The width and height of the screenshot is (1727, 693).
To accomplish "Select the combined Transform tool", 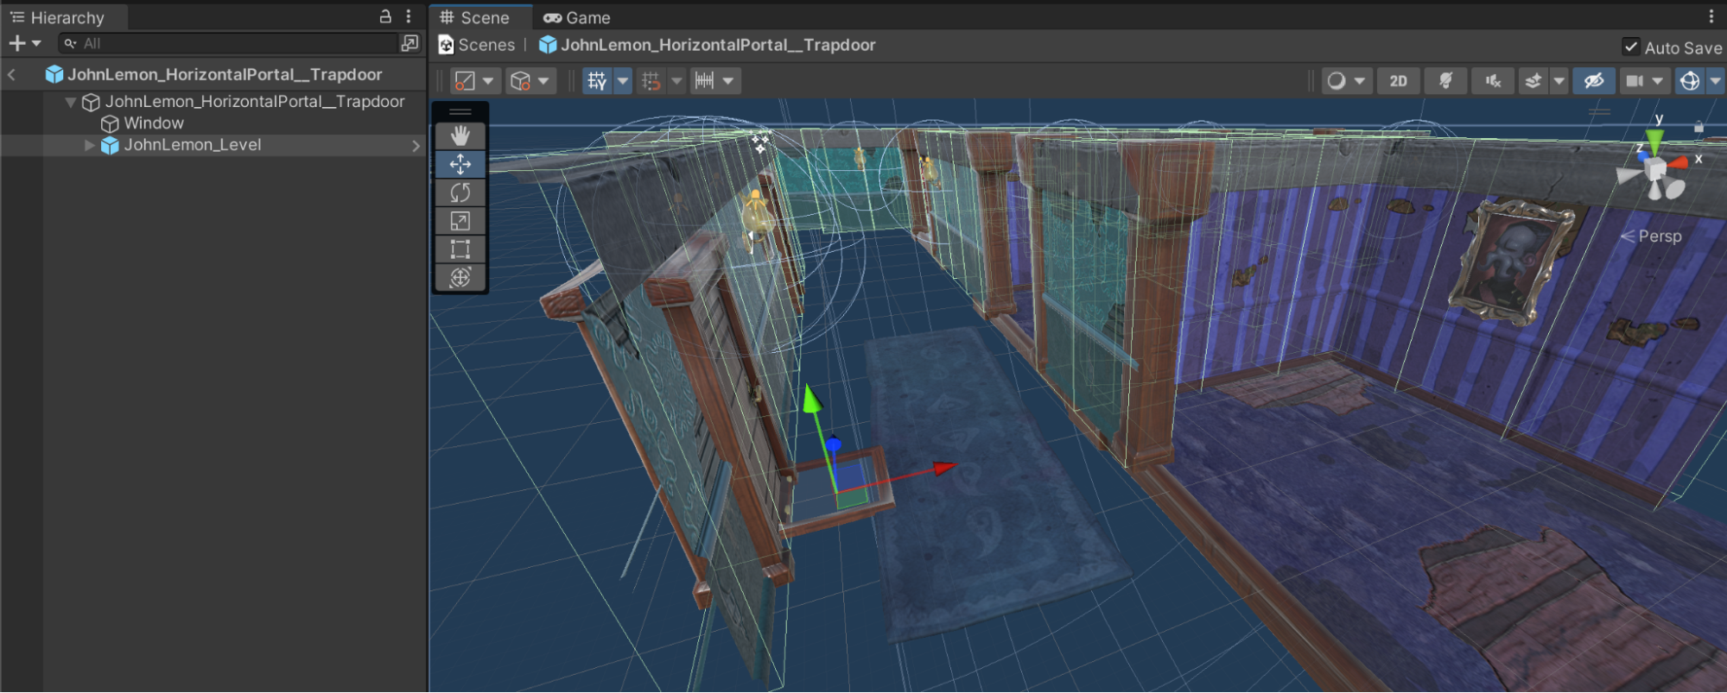I will (460, 278).
